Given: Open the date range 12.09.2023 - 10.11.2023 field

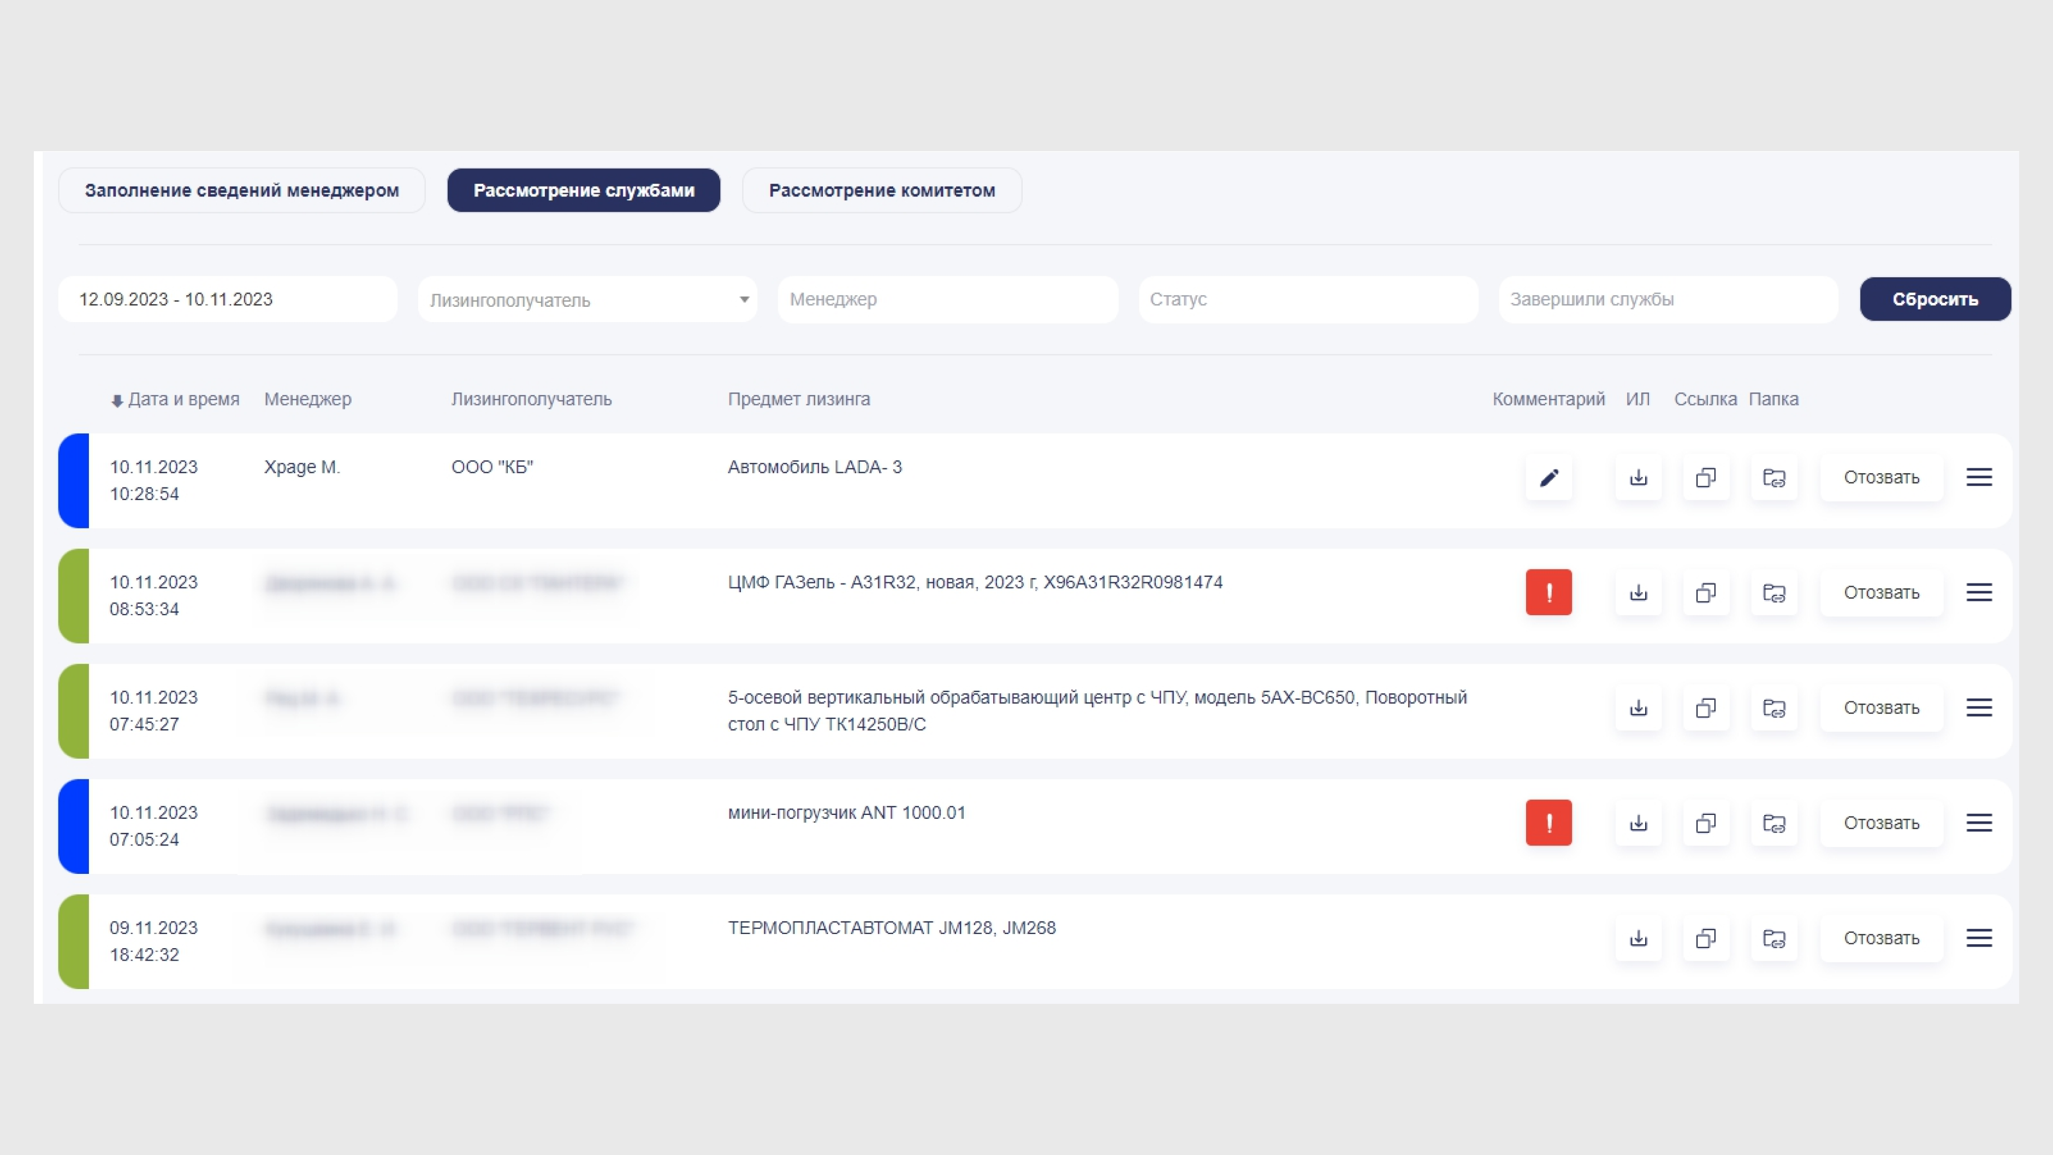Looking at the screenshot, I should coord(228,300).
